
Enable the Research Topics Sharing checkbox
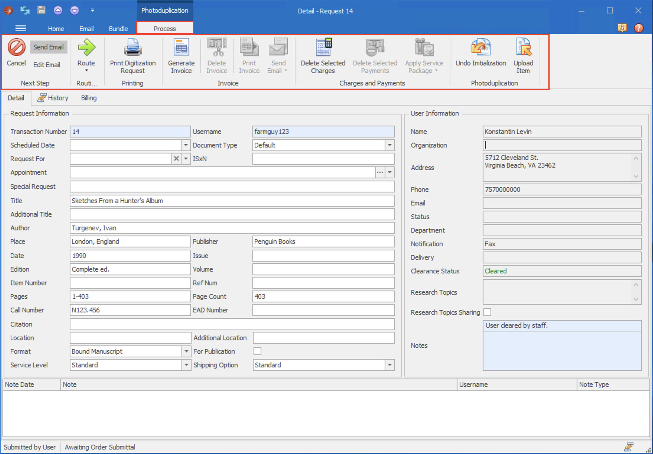pos(487,312)
